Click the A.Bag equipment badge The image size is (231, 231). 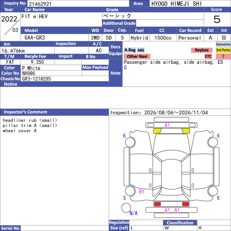(130, 50)
